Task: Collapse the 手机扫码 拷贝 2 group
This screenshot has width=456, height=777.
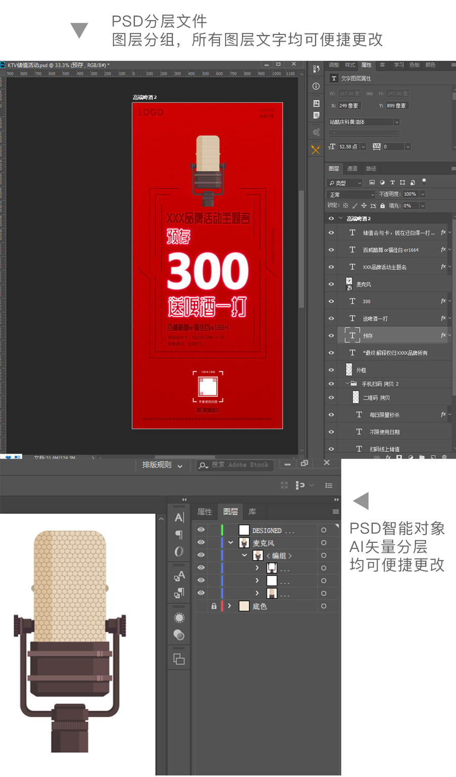Action: 347,384
